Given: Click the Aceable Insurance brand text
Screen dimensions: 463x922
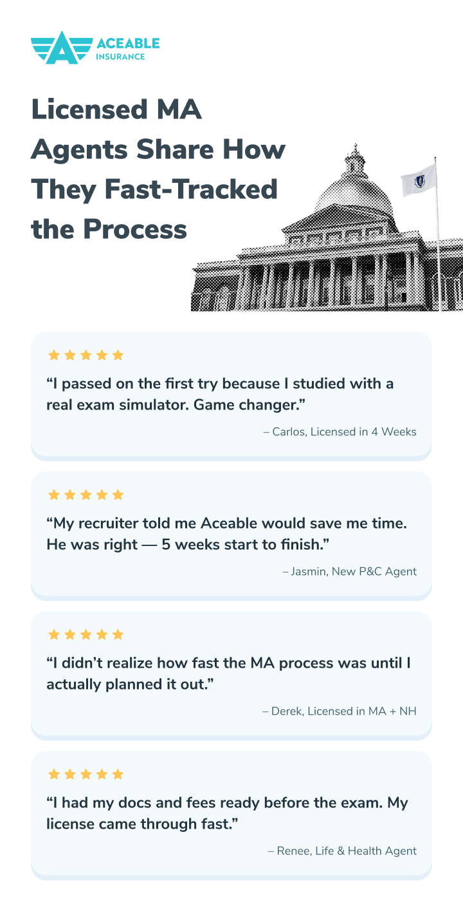Looking at the screenshot, I should click(x=127, y=49).
